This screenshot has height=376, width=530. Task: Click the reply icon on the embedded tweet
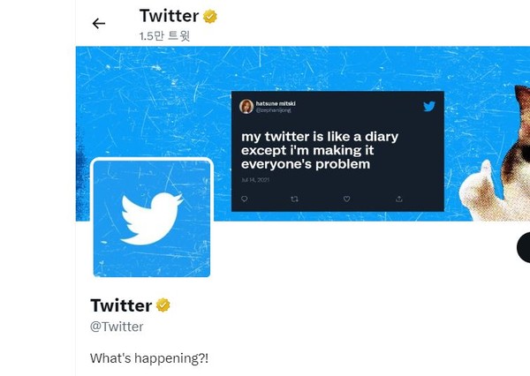(244, 199)
